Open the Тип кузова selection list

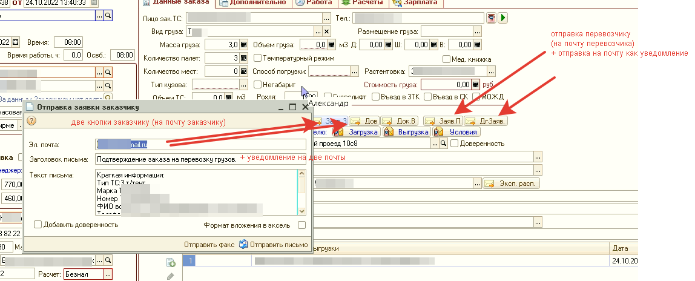pyautogui.click(x=243, y=85)
